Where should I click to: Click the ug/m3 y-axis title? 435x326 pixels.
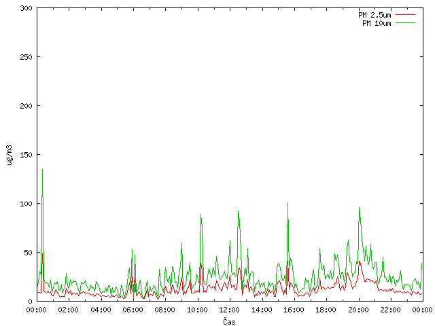(x=10, y=156)
